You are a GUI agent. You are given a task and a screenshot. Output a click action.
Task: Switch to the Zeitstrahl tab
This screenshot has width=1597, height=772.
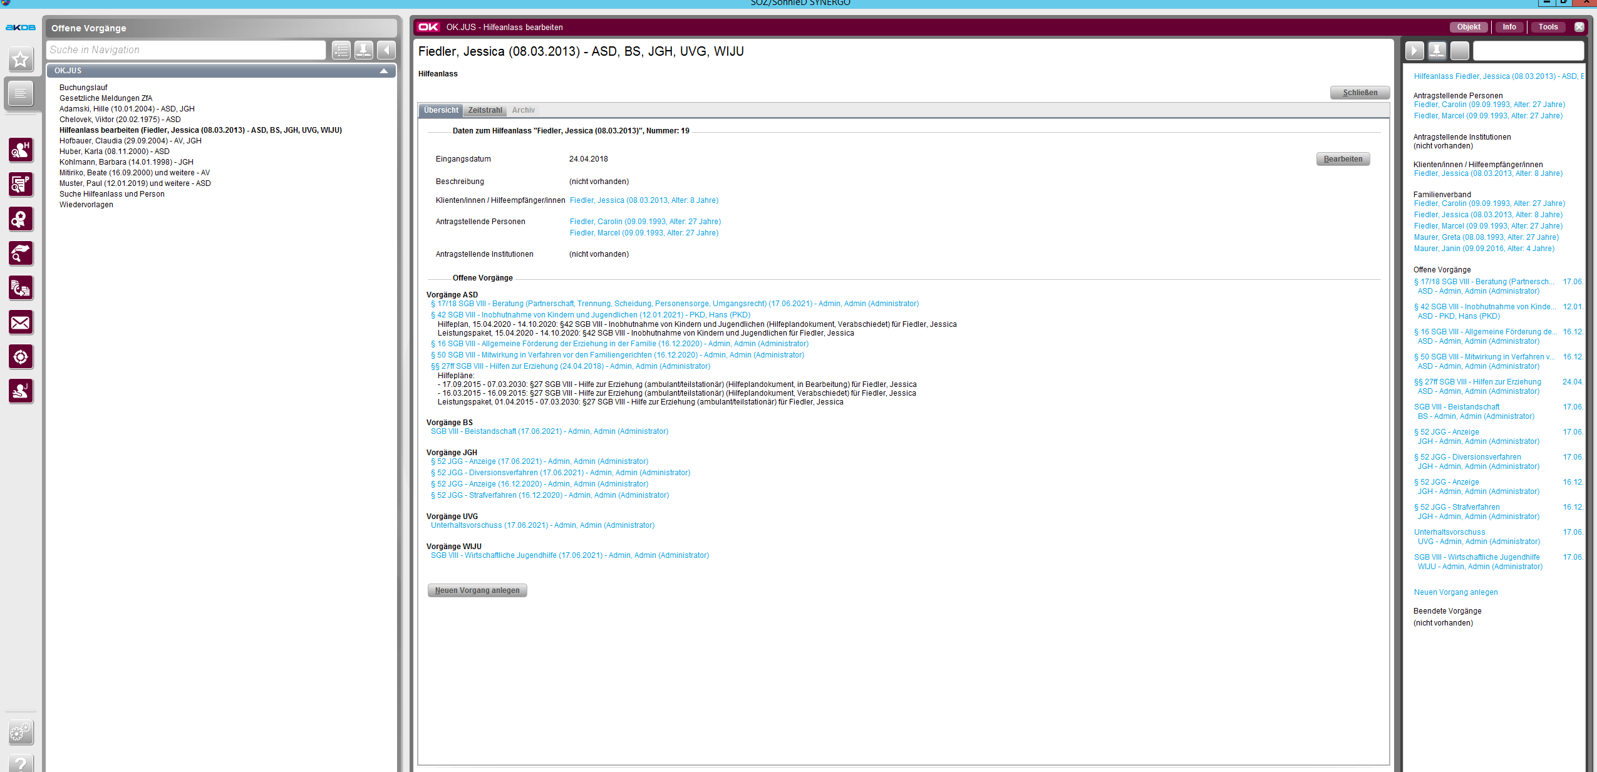click(x=485, y=110)
